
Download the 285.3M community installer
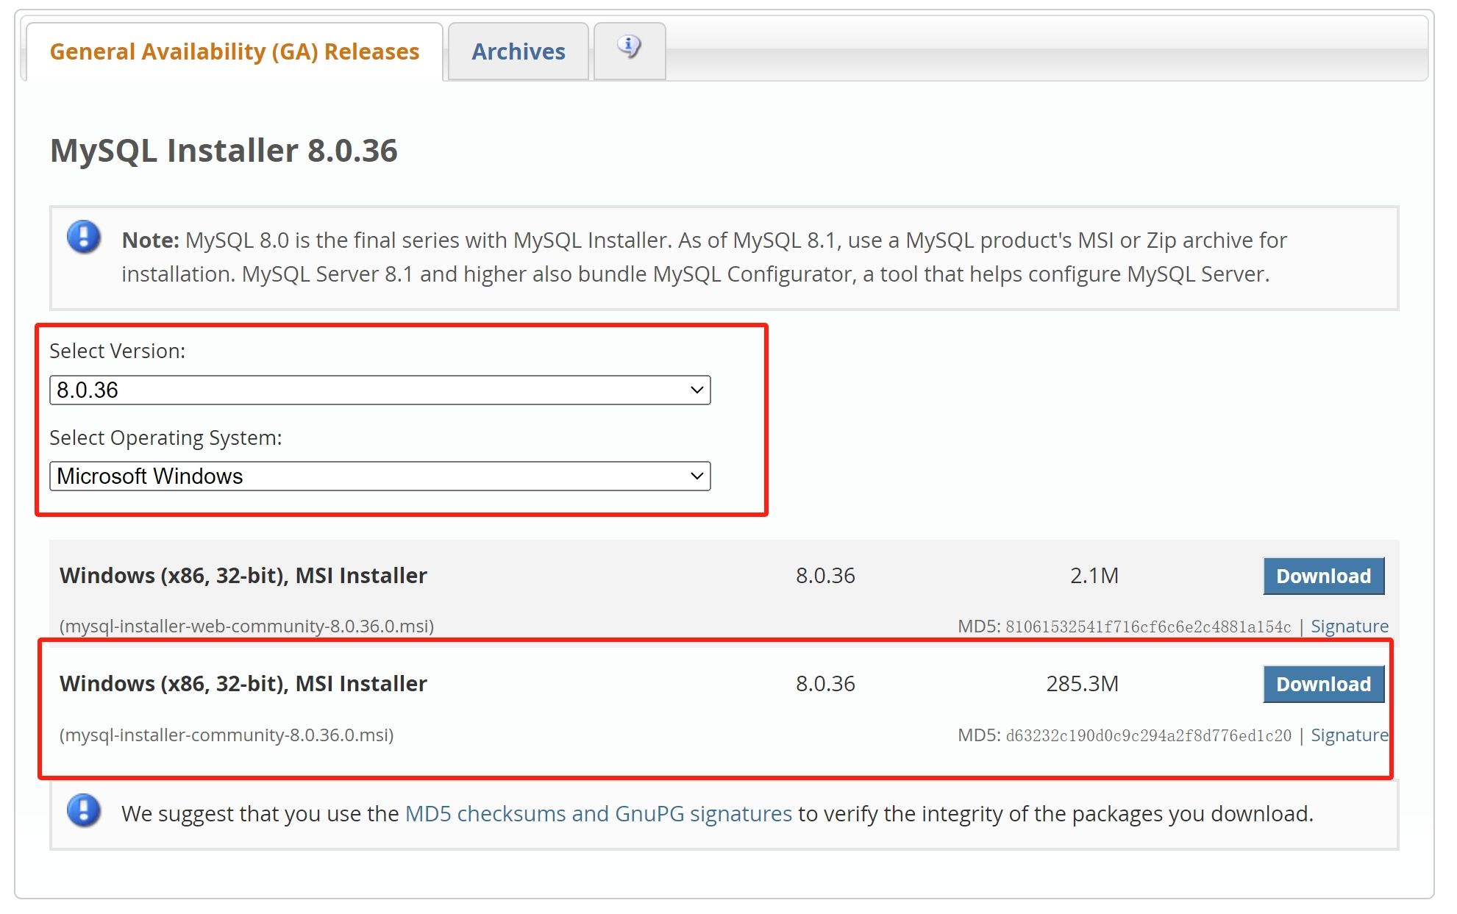[1323, 684]
